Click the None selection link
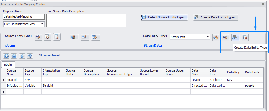 coord(47,55)
